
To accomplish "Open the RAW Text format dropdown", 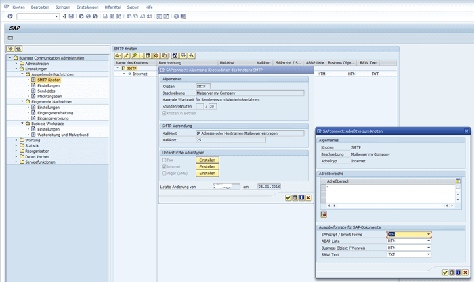I will [429, 254].
